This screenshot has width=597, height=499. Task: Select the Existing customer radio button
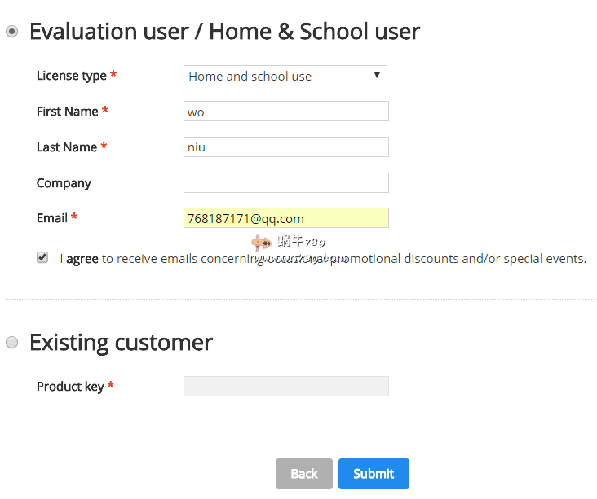click(11, 343)
